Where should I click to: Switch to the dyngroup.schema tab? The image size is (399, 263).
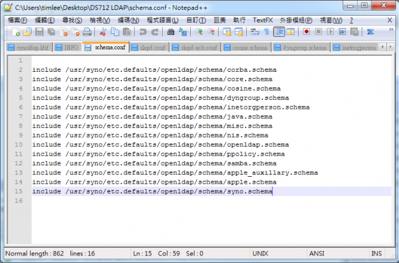pos(301,47)
